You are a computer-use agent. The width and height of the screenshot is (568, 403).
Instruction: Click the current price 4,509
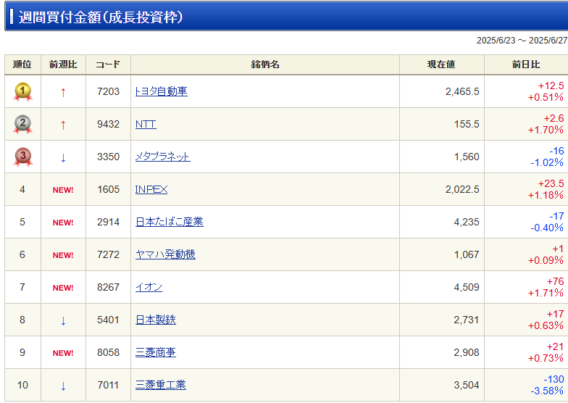(467, 287)
